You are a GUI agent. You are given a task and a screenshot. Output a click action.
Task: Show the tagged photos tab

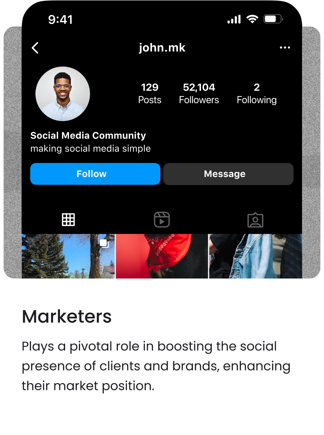[x=255, y=220]
